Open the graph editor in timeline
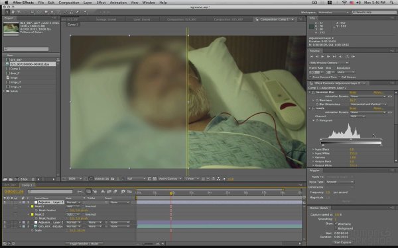The image size is (398, 248). click(x=129, y=192)
